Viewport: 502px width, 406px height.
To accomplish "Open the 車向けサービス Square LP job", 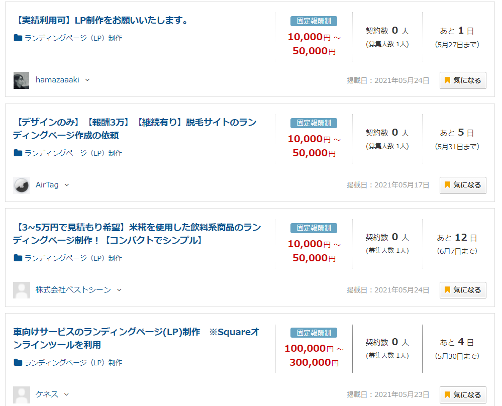I will pyautogui.click(x=136, y=338).
